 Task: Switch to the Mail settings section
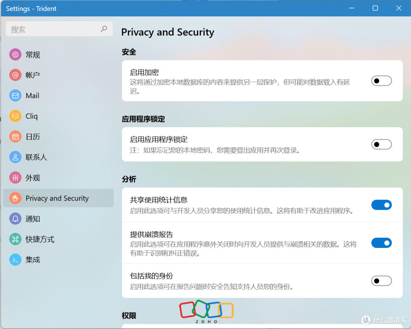(59, 96)
